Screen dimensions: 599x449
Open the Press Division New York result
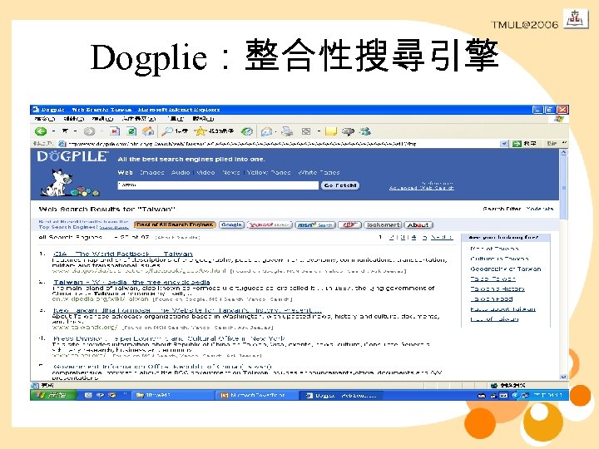tap(169, 338)
